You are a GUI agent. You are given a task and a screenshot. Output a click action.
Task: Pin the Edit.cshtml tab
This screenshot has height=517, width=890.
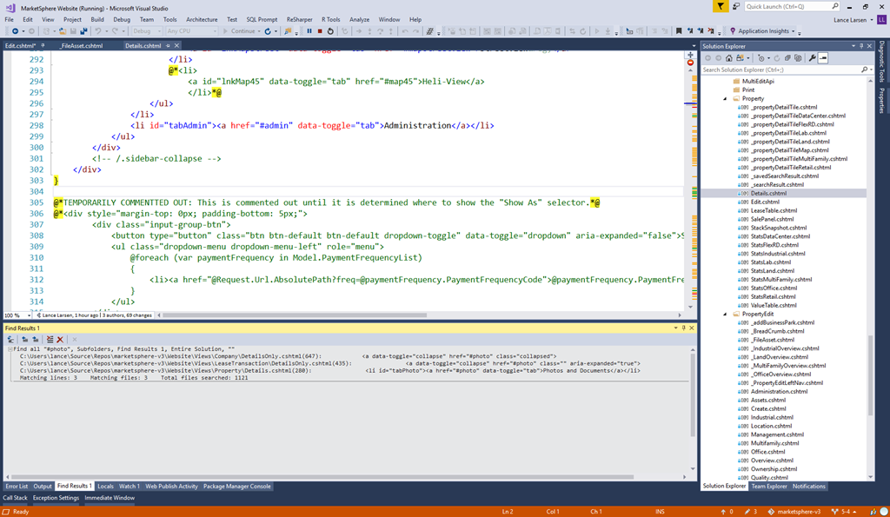coord(43,45)
